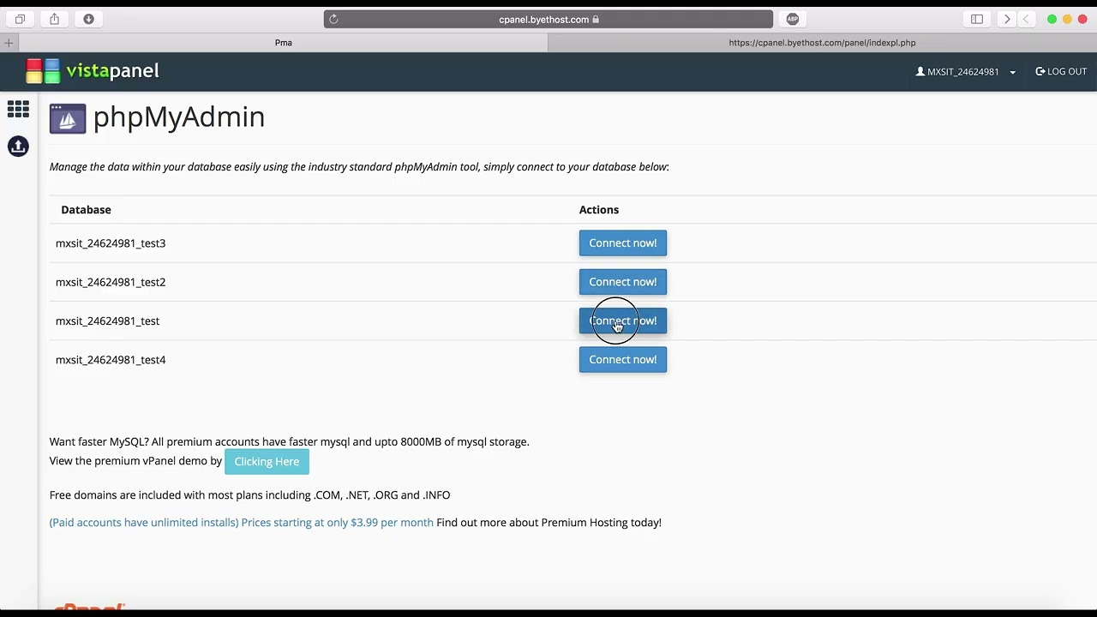Click the Actions column header

[x=599, y=210]
